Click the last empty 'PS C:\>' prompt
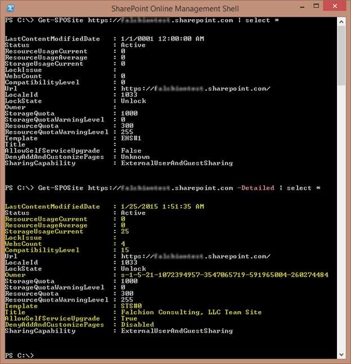The image size is (351, 364). point(20,356)
